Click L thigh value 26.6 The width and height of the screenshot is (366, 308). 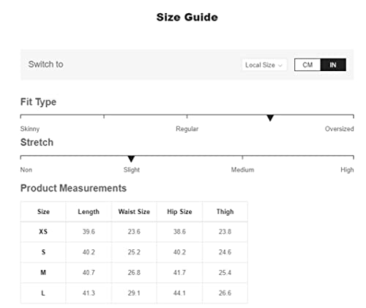coord(225,293)
